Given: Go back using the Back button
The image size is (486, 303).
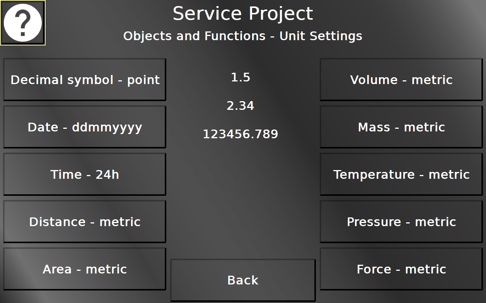Looking at the screenshot, I should 243,280.
